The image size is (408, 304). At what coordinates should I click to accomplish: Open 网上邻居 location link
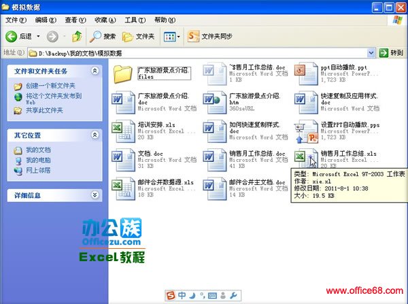[x=38, y=171]
